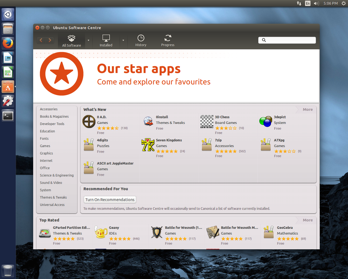Click the rating stars under Seven Kingdoms
The image size is (348, 279).
(x=167, y=151)
